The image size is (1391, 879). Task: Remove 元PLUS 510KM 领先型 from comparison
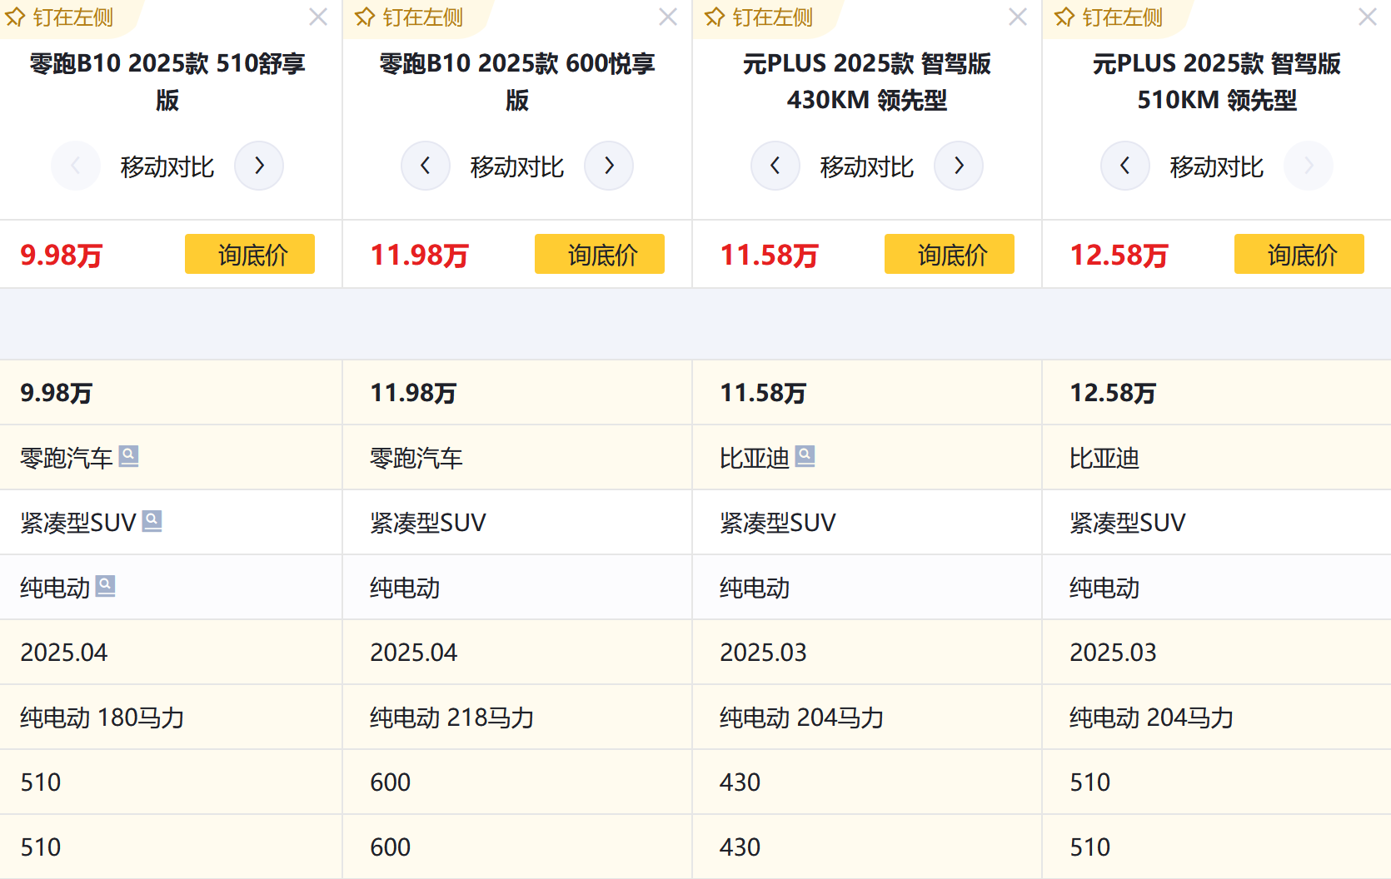pos(1368,17)
